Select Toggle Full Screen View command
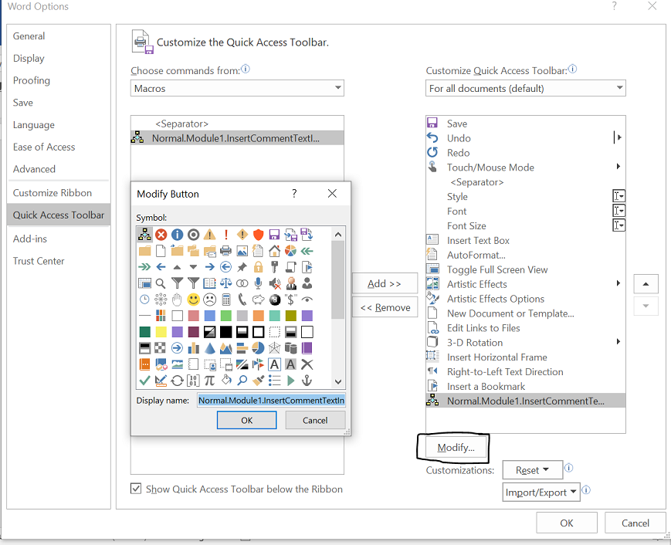The image size is (671, 545). (526, 269)
